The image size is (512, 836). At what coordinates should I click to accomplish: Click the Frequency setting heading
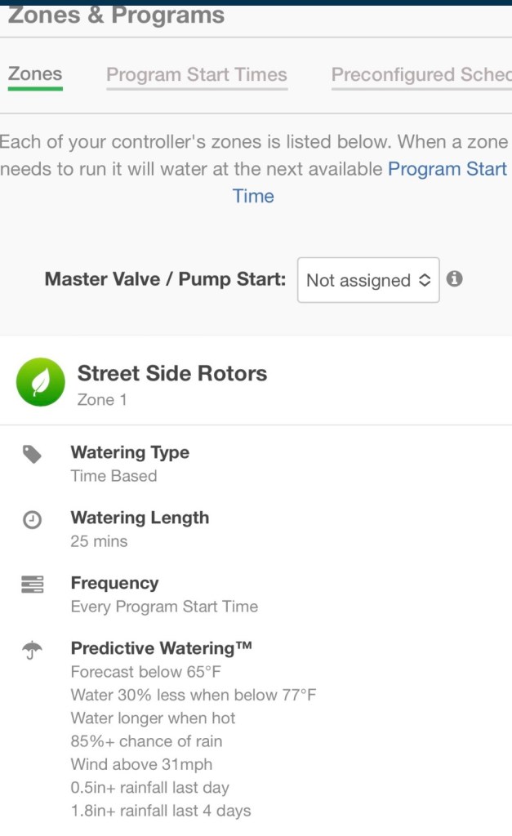[114, 583]
